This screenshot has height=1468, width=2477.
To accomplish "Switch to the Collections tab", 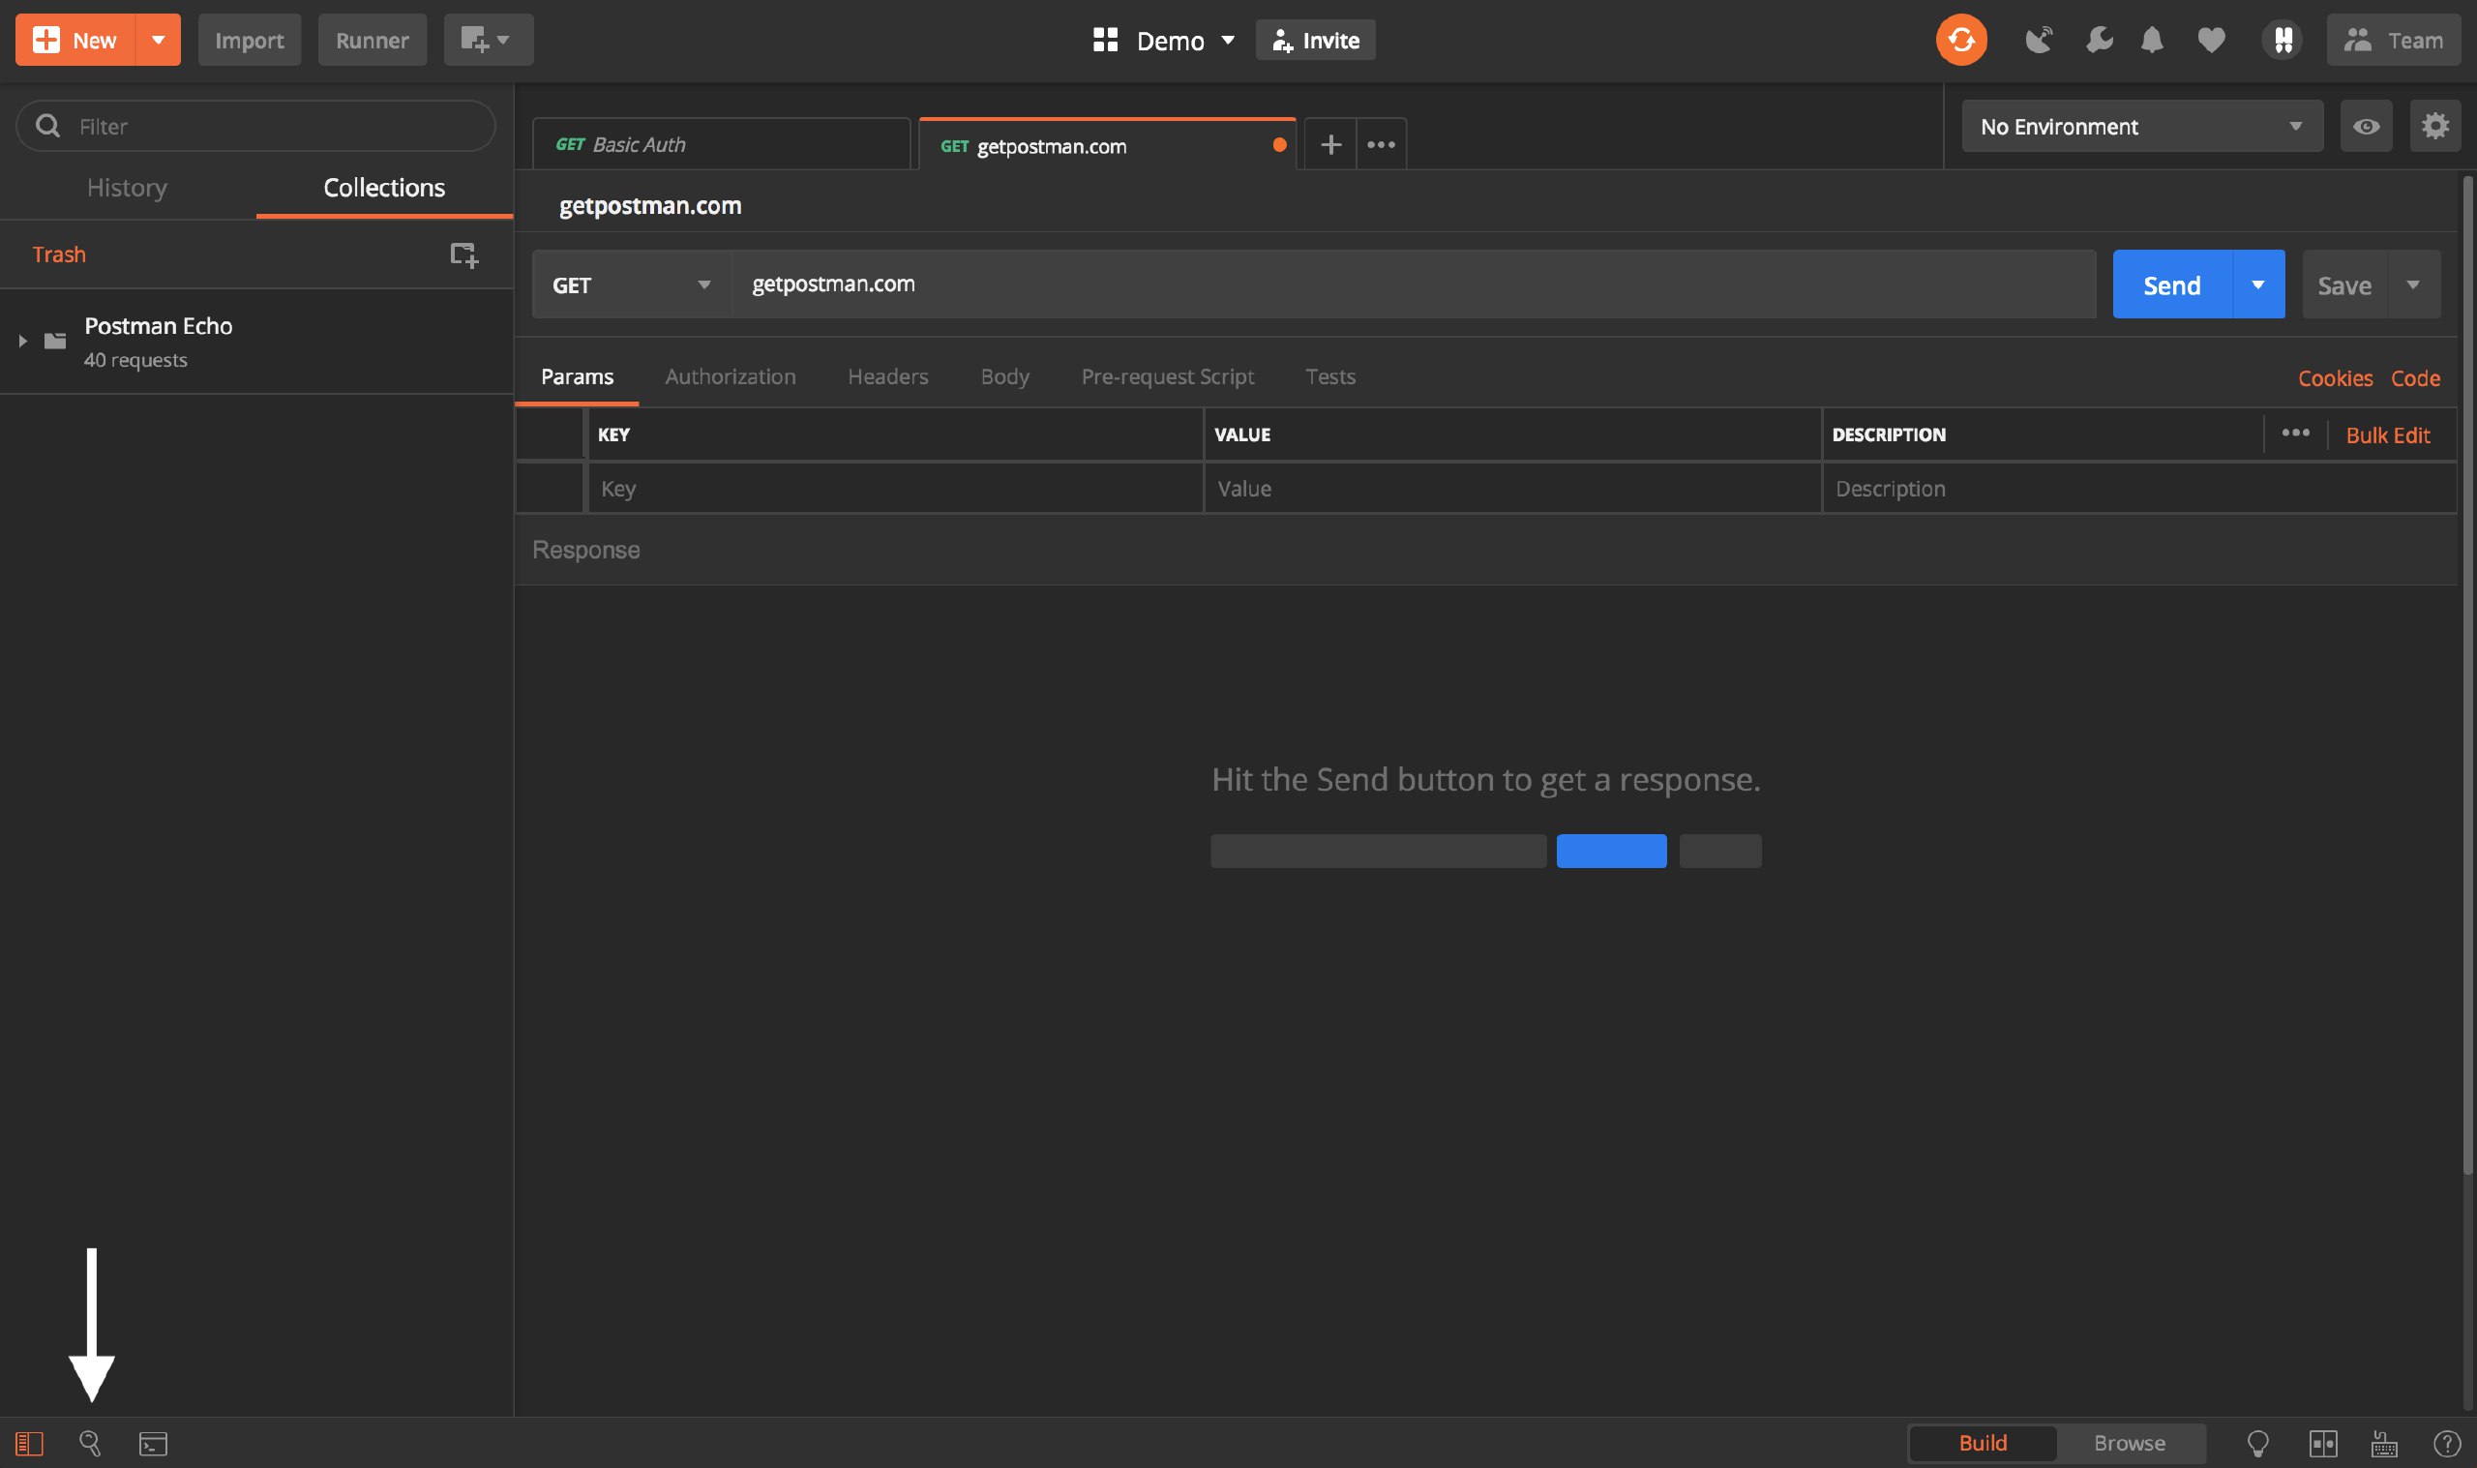I will coord(385,188).
